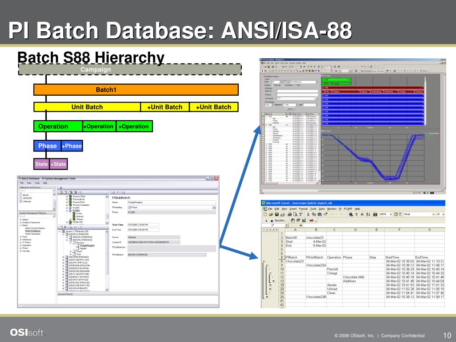Click the Save icon above PISubBatch details
Image resolution: width=456 pixels, height=342 pixels.
tap(113, 192)
